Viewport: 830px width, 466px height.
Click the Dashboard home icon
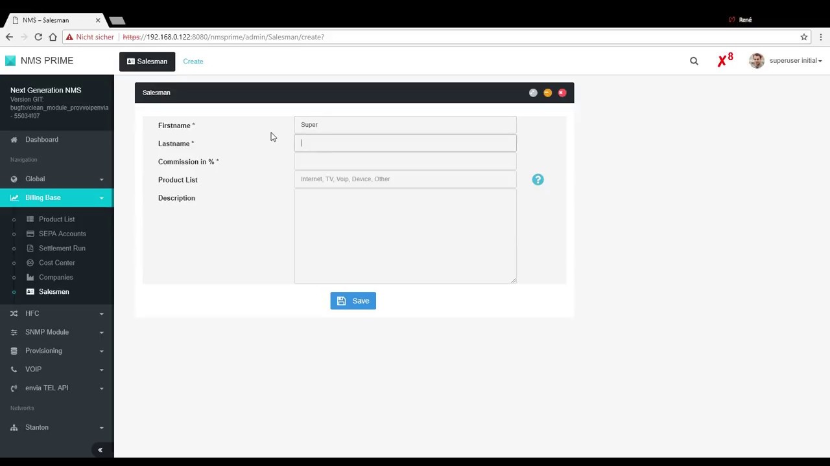tap(14, 140)
